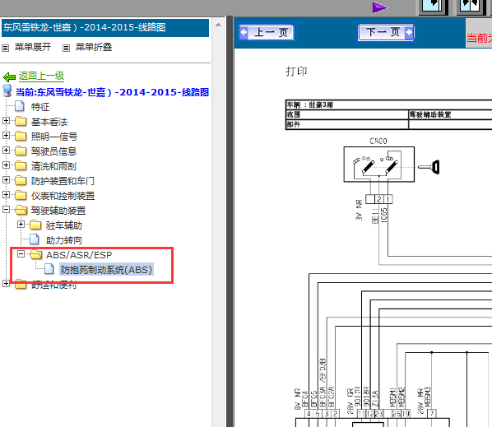The height and width of the screenshot is (427, 492).
Task: Select the 照明—信号 folder icon
Action: coord(21,137)
